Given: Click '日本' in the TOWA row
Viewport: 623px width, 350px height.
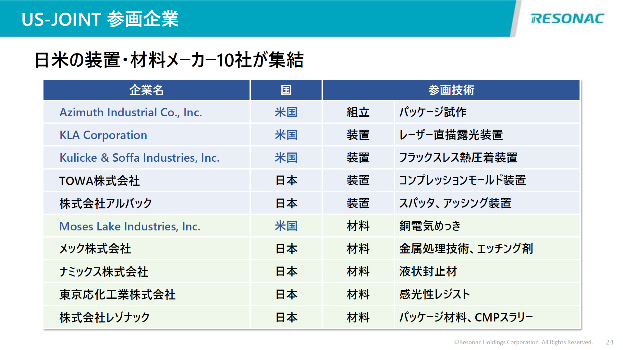Looking at the screenshot, I should (286, 181).
